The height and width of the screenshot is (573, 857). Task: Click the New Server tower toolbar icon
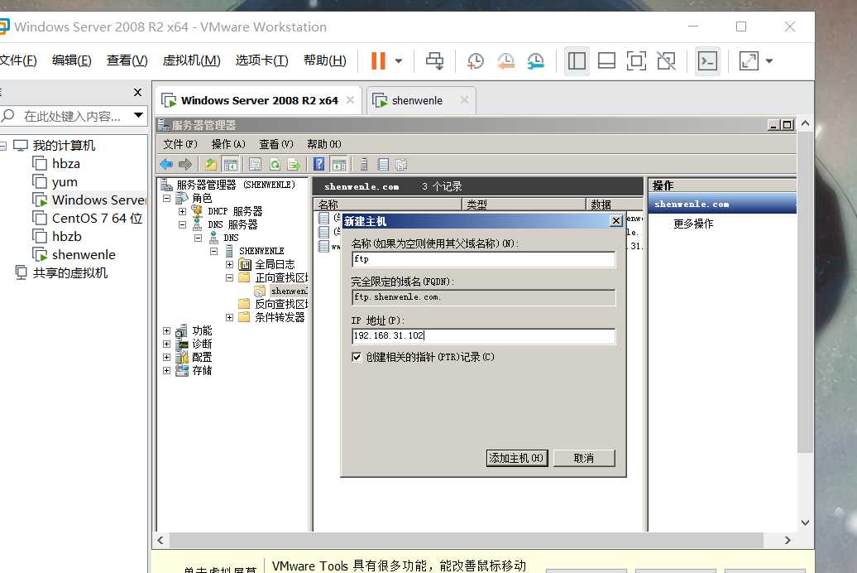[x=364, y=164]
